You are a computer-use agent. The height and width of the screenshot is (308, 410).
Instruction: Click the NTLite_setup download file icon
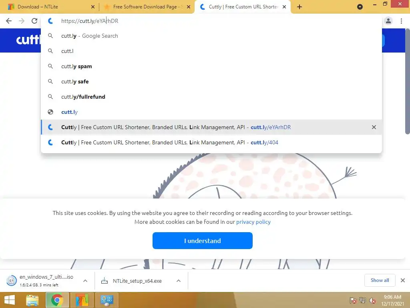pyautogui.click(x=105, y=281)
